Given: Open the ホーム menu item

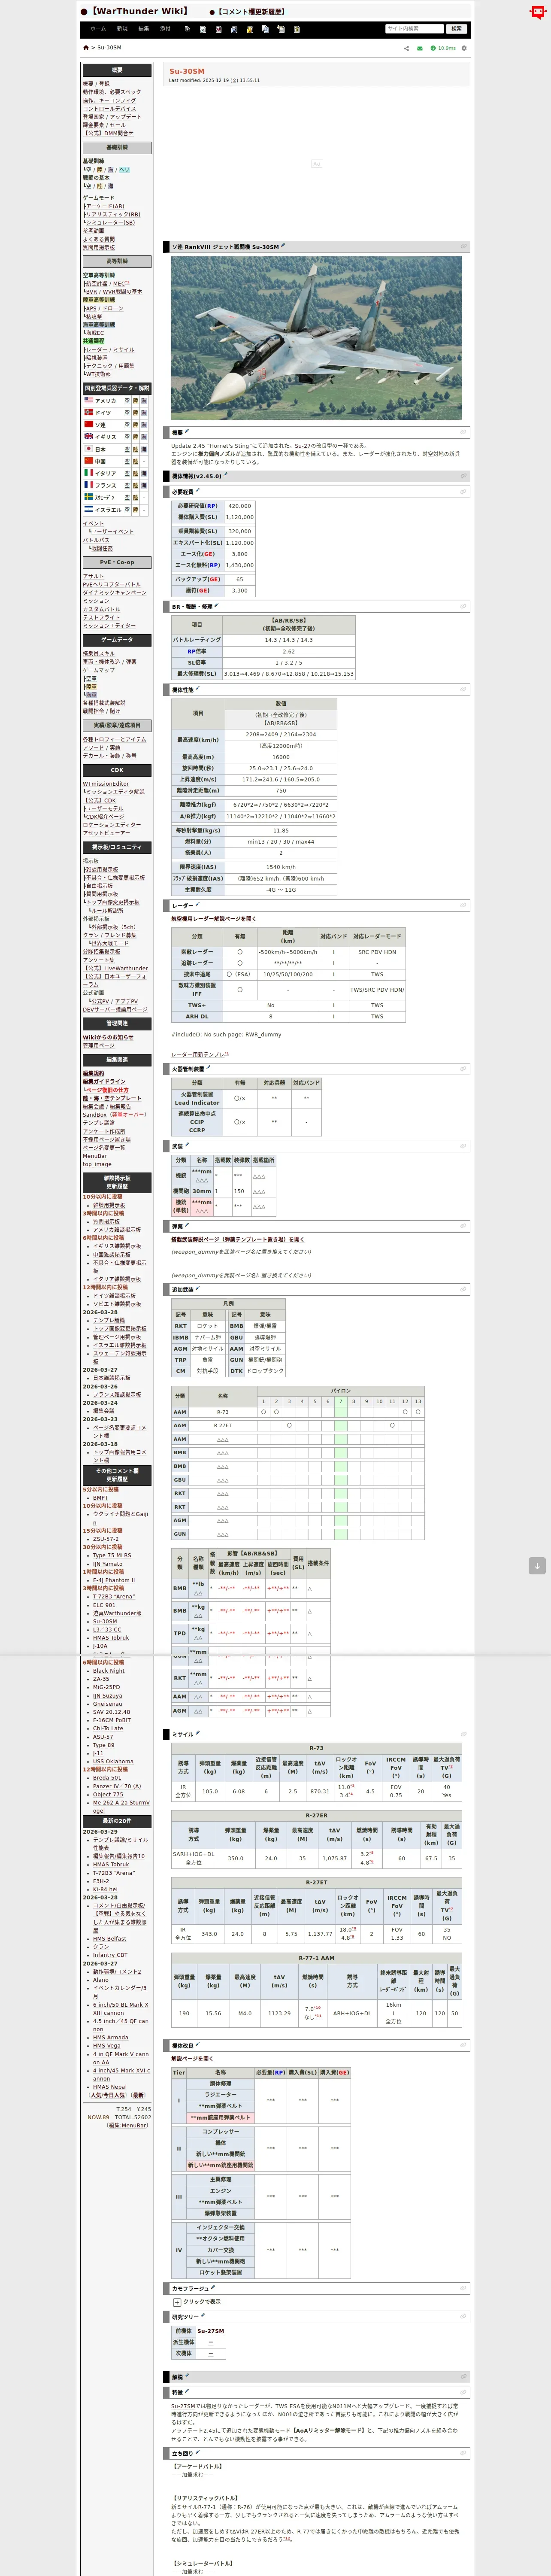Looking at the screenshot, I should 98,28.
